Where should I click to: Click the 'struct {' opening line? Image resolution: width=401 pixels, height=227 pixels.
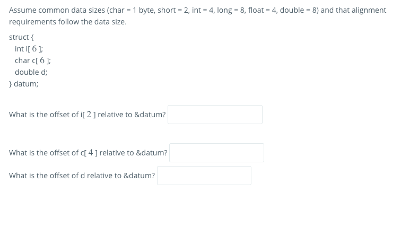tap(21, 37)
